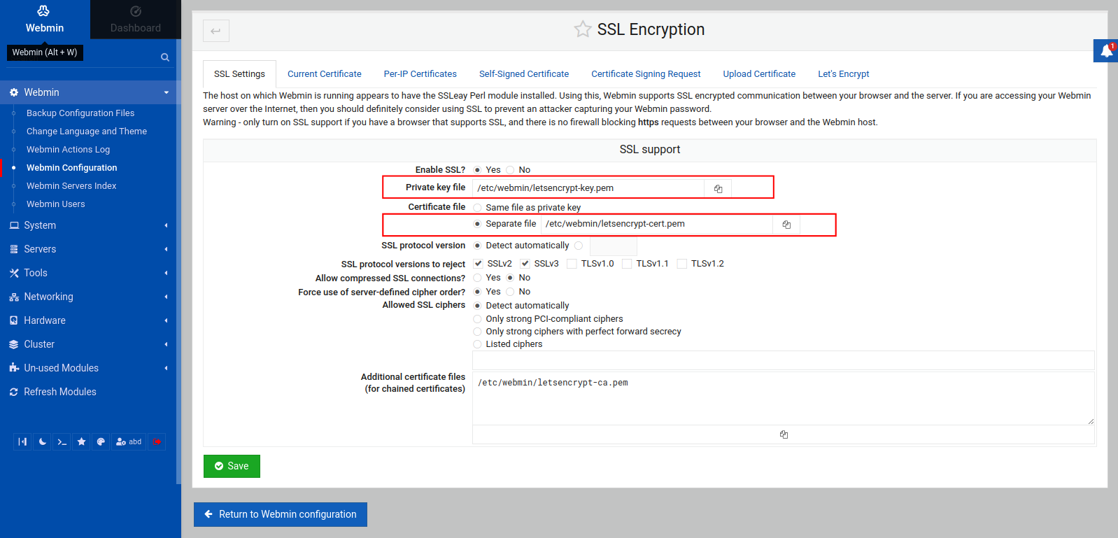Open SSL Settings tab

point(239,74)
